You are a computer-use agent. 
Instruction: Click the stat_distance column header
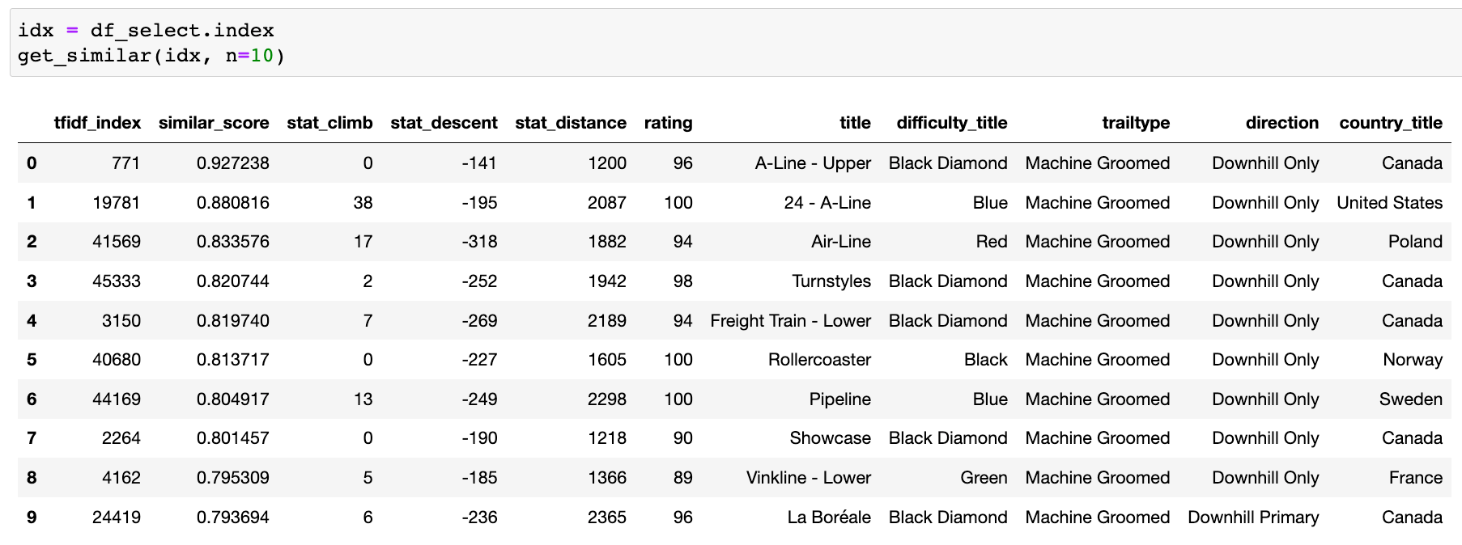click(571, 123)
